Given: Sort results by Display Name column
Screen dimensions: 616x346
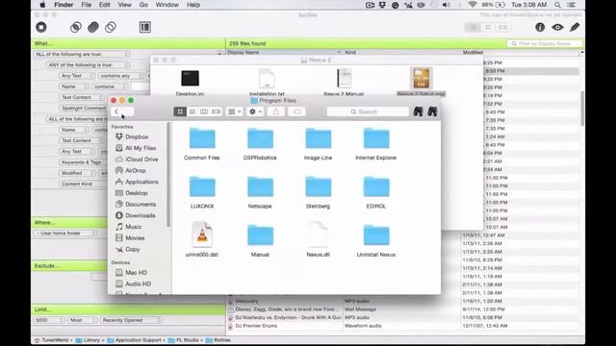Looking at the screenshot, I should click(x=284, y=52).
